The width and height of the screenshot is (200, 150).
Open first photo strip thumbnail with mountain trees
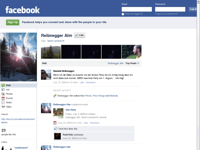pyautogui.click(x=51, y=52)
